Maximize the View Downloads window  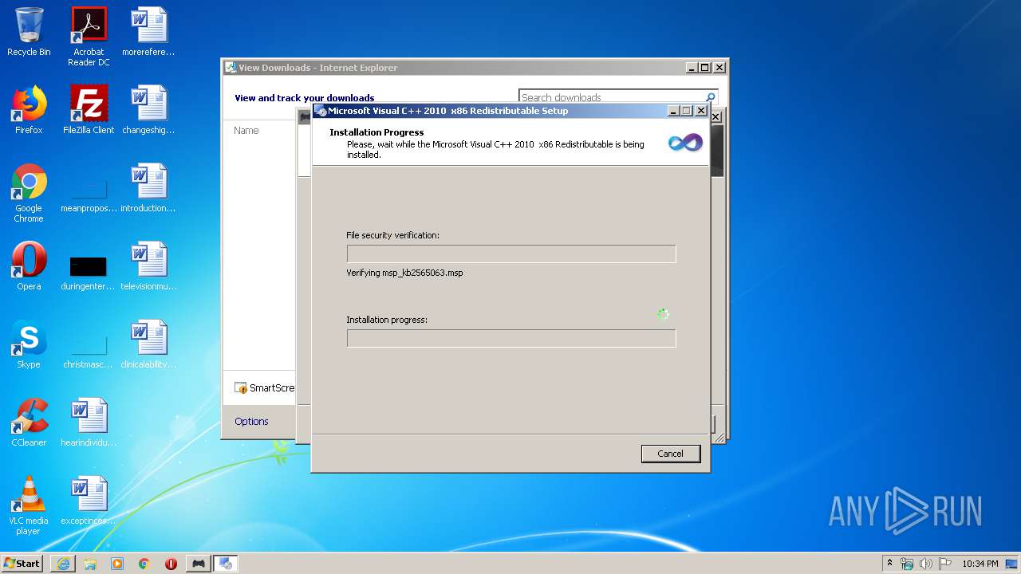704,68
